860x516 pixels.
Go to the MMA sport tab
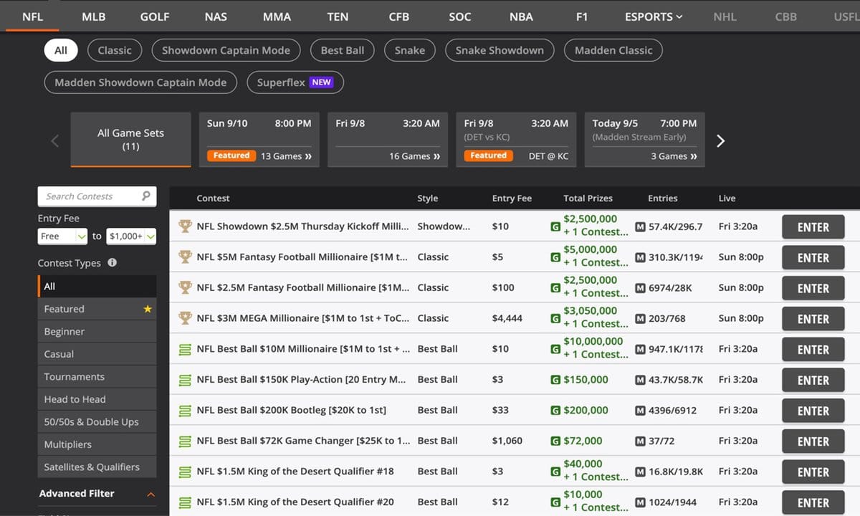(277, 16)
